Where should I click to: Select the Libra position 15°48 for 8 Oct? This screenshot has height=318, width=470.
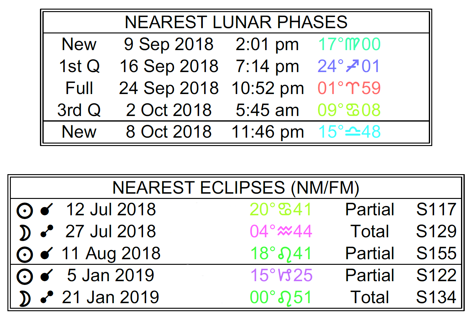(x=349, y=132)
